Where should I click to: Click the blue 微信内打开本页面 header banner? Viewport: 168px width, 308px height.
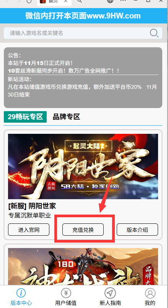coord(83,16)
